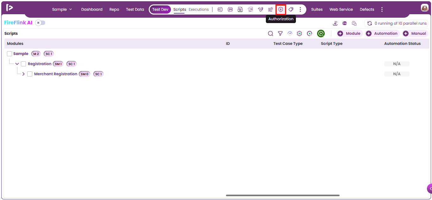
Task: Go to the Dashboard menu
Action: pyautogui.click(x=92, y=9)
